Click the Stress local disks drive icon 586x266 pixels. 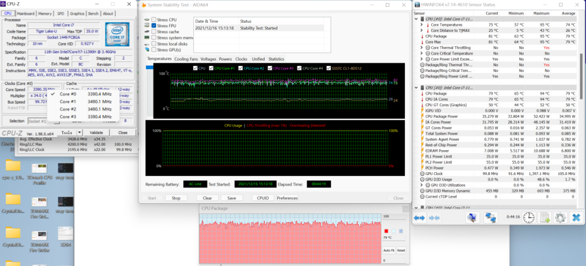[x=147, y=44]
